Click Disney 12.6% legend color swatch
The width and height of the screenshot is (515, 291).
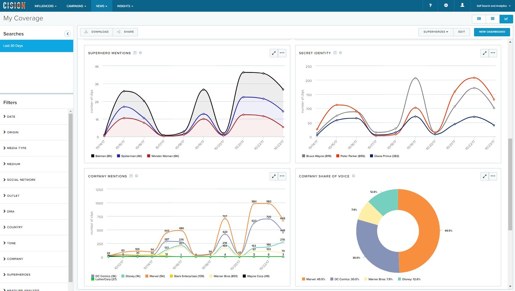pyautogui.click(x=399, y=279)
